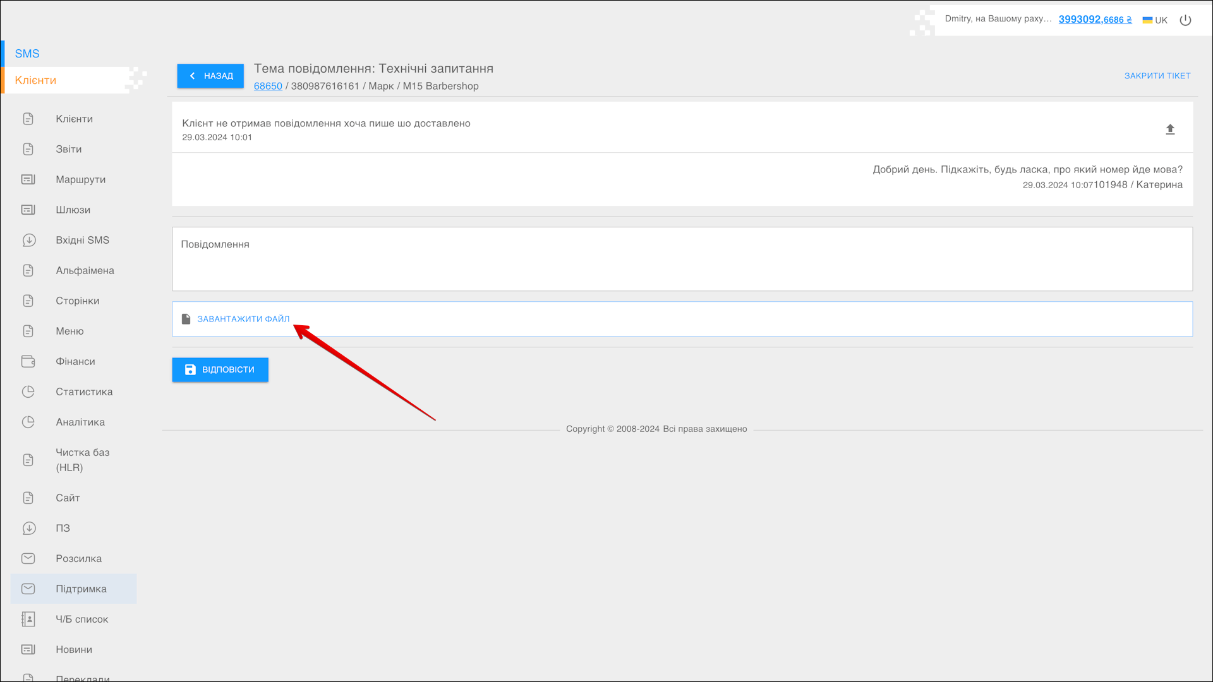The height and width of the screenshot is (682, 1213).
Task: Select the orange Клієнти section tab
Action: point(36,80)
